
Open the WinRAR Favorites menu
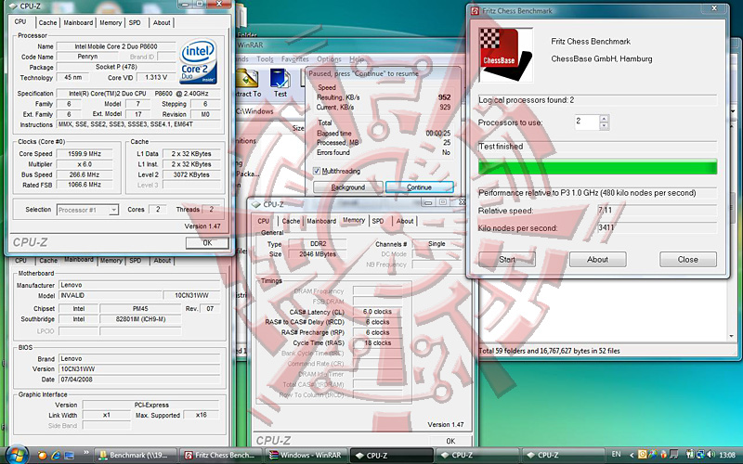point(294,59)
